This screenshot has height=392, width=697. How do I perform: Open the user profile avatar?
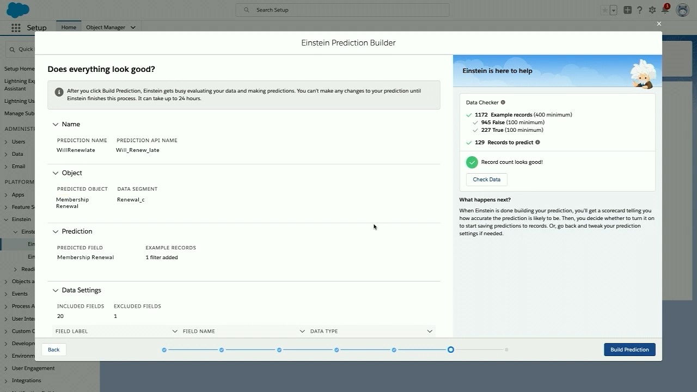click(682, 10)
